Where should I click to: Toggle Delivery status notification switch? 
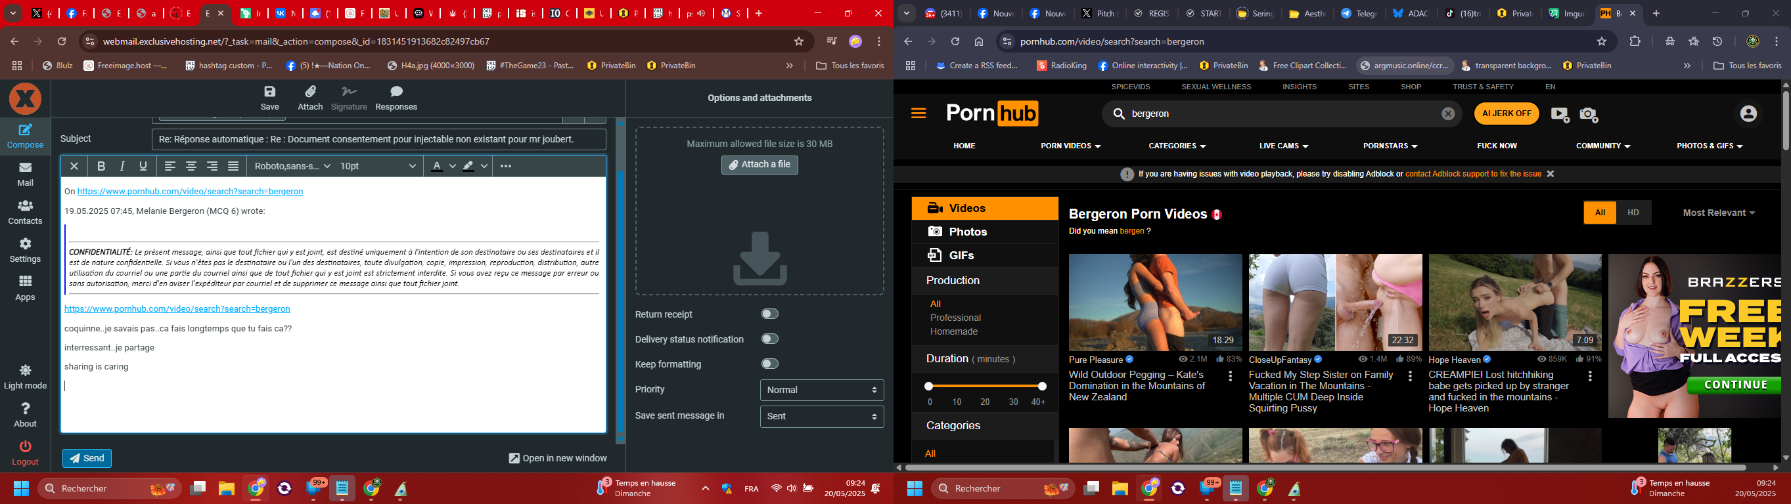click(x=769, y=339)
